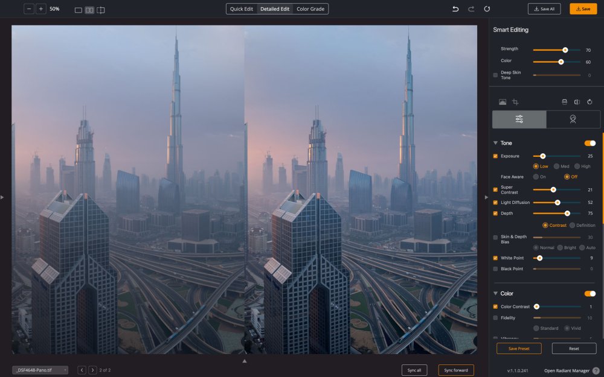The image size is (604, 377).
Task: Reset all edits with circular arrow
Action: click(487, 9)
